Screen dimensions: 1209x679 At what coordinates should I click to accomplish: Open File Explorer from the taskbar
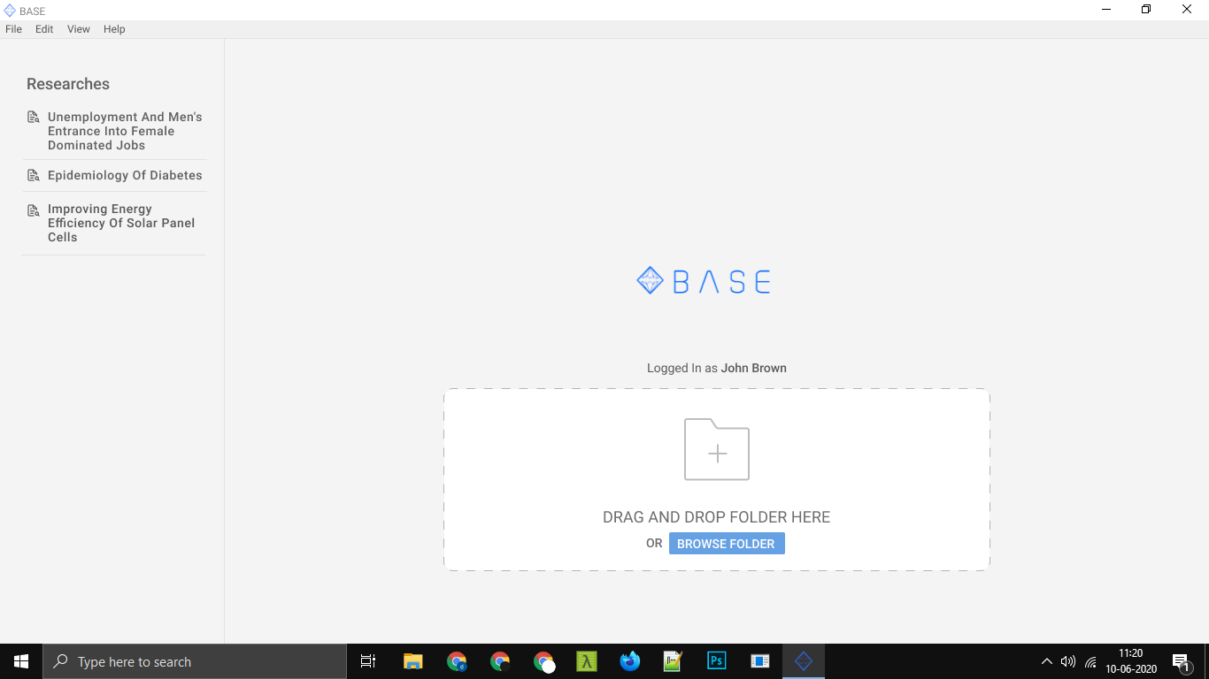coord(413,661)
